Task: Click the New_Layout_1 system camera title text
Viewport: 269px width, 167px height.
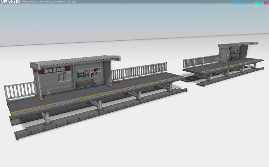Action: (49, 2)
